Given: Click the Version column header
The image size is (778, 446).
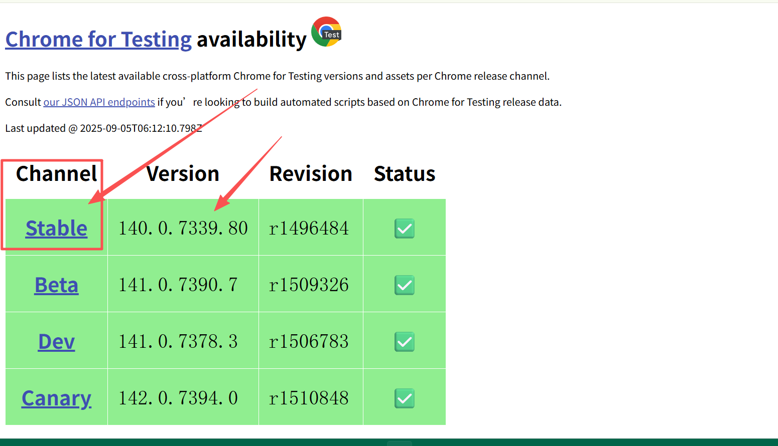Looking at the screenshot, I should pos(183,174).
